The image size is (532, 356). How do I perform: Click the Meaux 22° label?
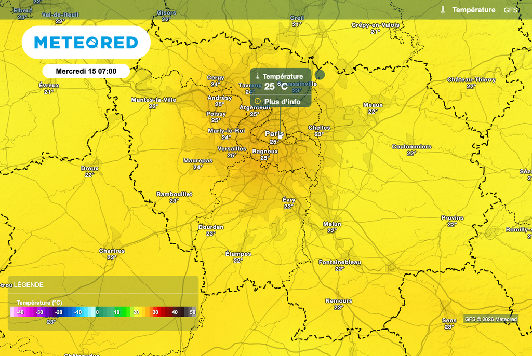(x=373, y=108)
